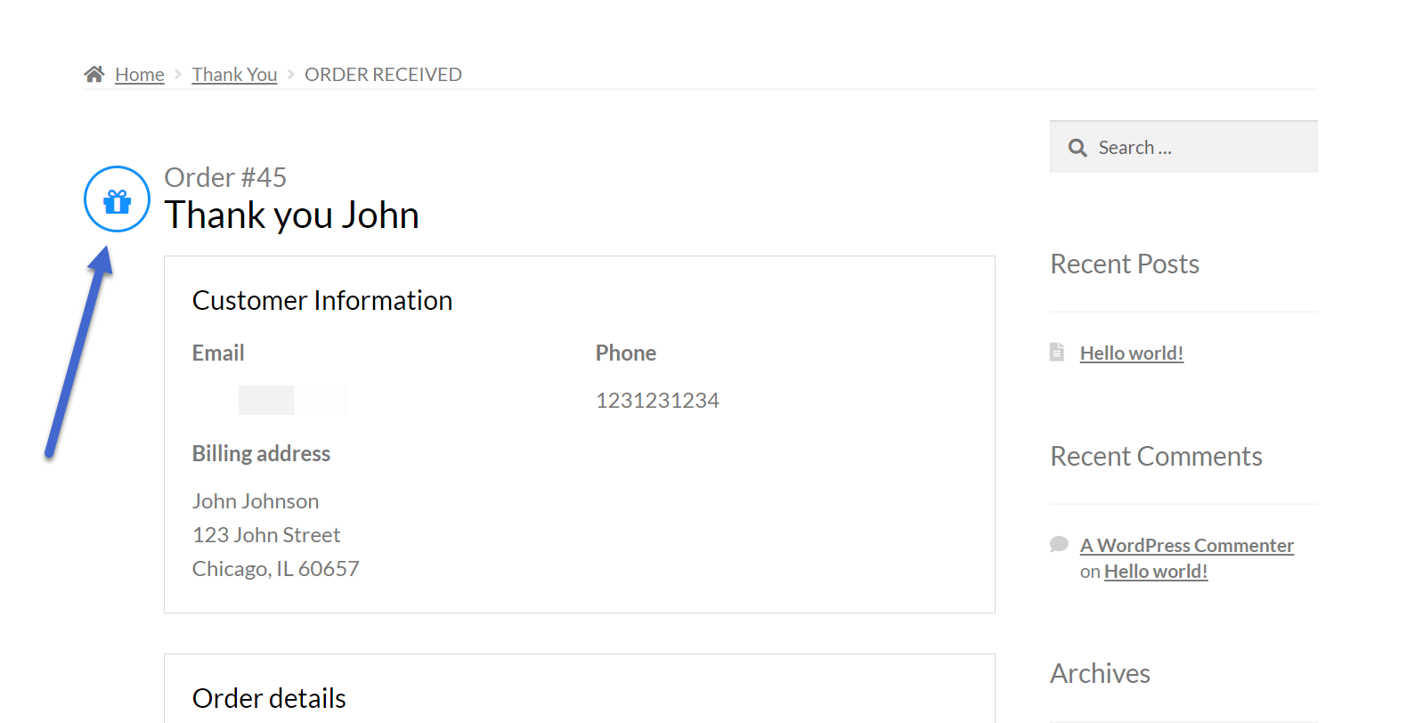The image size is (1407, 723).
Task: Go to the Thank You breadcrumb link
Action: (234, 75)
